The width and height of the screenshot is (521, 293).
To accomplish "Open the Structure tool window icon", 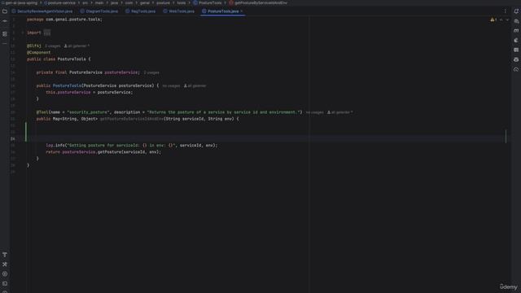I will (5, 34).
